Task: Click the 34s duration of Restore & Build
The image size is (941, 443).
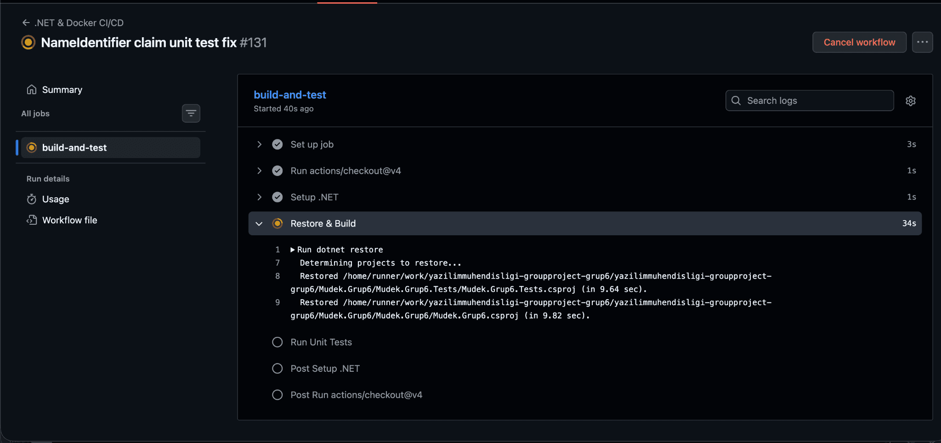Action: [909, 223]
